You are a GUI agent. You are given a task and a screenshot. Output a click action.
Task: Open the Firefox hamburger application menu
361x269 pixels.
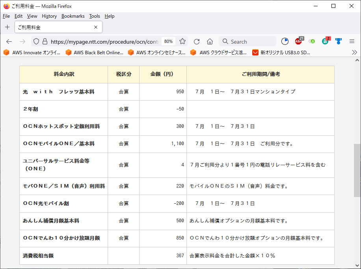tap(352, 41)
